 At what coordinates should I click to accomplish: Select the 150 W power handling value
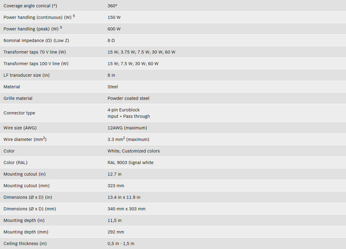[x=114, y=17]
